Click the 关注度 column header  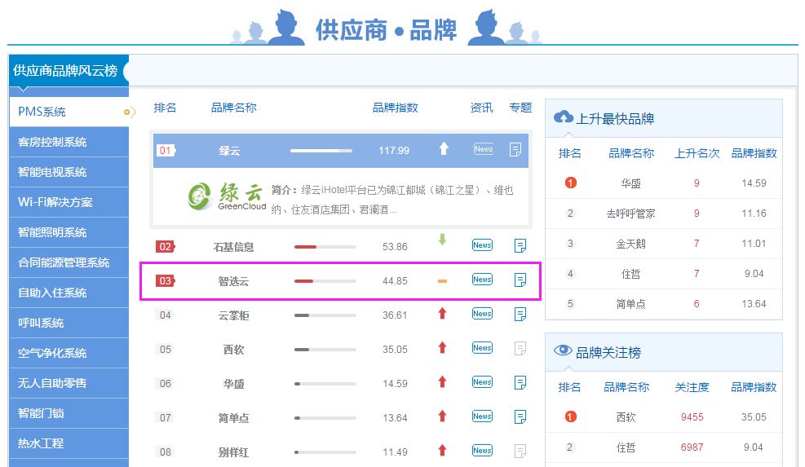click(x=692, y=387)
